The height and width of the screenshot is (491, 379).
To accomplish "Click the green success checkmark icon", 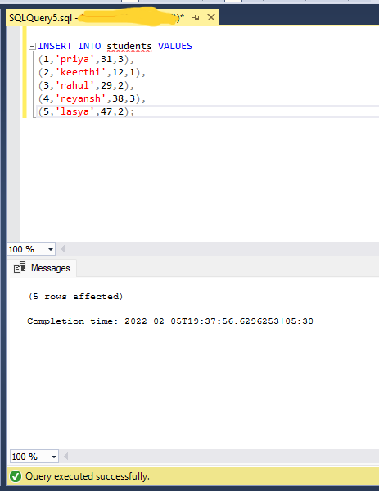I will (x=16, y=476).
